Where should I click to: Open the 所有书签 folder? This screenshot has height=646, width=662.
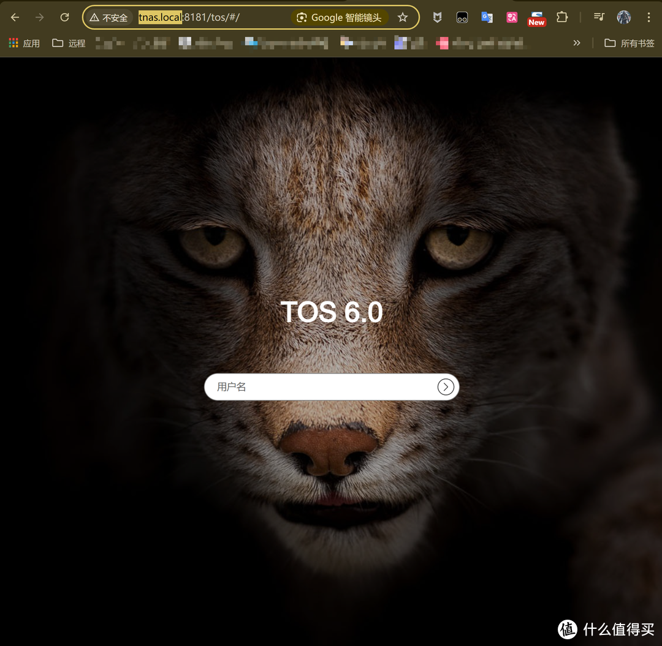tap(630, 43)
